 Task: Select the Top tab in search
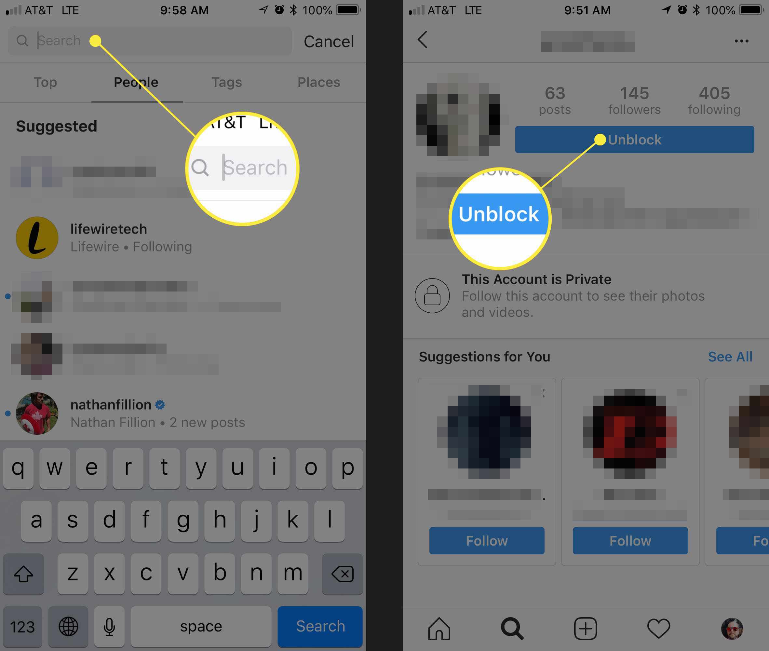click(45, 82)
